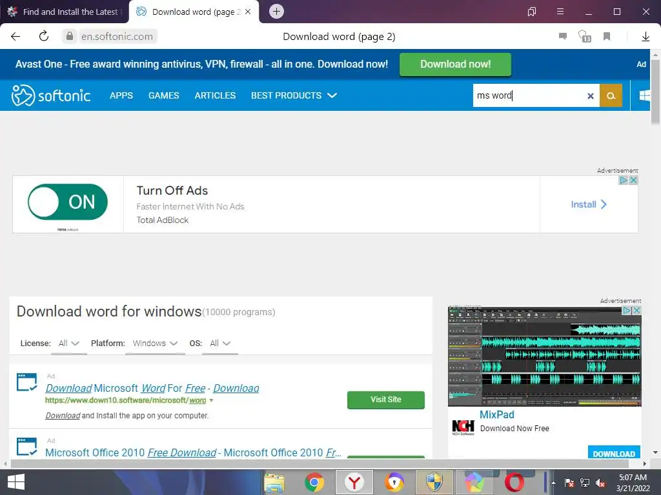This screenshot has height=495, width=661.
Task: Click the AdChoices icon on the banner ad
Action: coord(624,180)
